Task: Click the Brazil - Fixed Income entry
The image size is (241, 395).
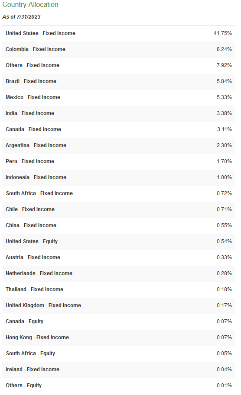Action: (x=119, y=81)
